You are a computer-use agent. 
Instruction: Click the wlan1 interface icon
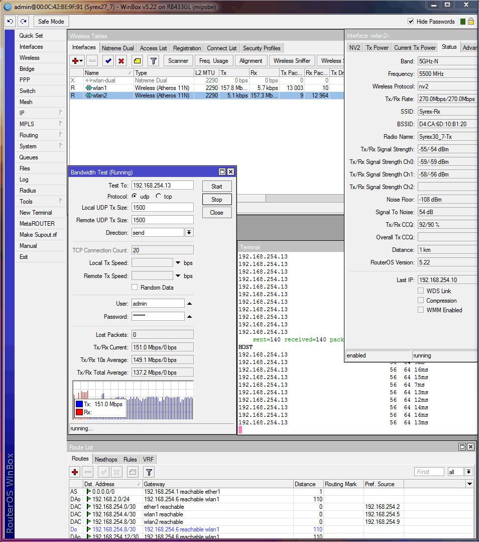tap(89, 88)
